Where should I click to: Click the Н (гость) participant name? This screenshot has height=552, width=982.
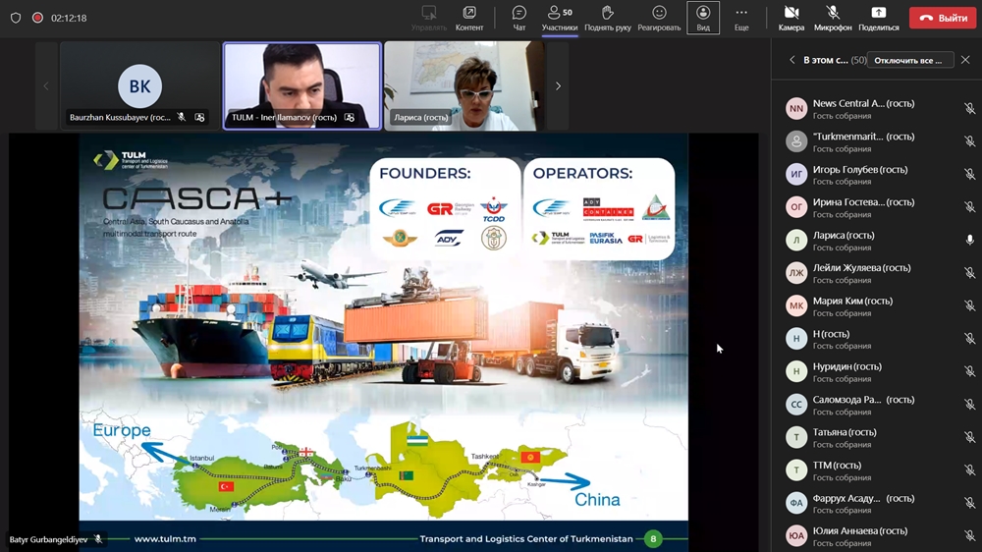point(831,334)
